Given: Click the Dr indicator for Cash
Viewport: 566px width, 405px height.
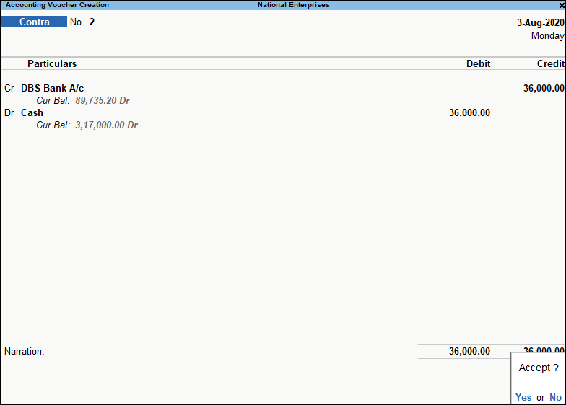Looking at the screenshot, I should click(x=9, y=112).
